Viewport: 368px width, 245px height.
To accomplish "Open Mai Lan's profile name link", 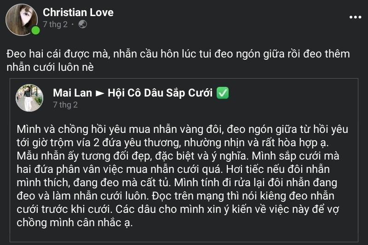I will (x=73, y=93).
